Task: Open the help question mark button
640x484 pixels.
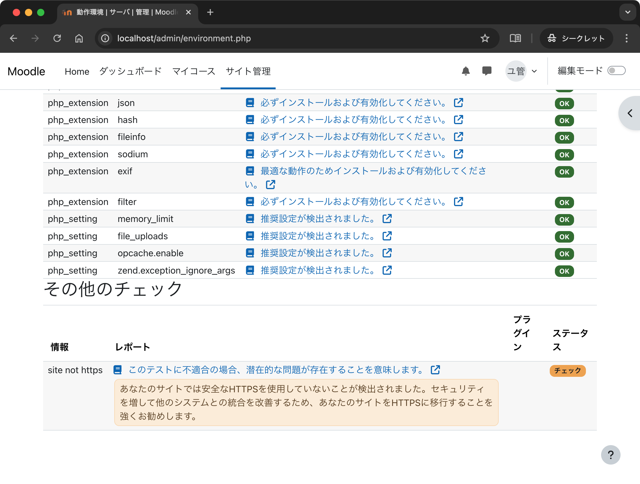Action: tap(611, 455)
